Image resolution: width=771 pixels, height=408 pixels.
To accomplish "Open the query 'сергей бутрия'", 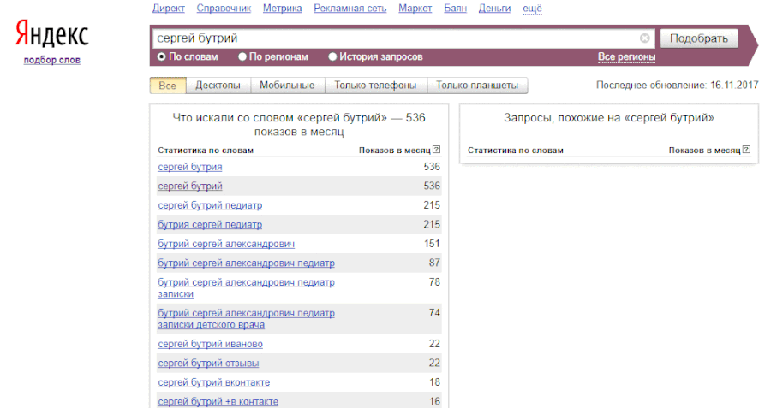I will point(190,167).
